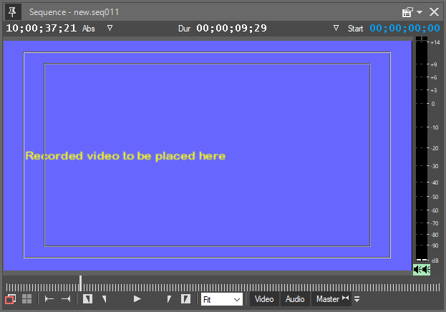446x312 pixels.
Task: Click the blue Start timecode field
Action: (404, 28)
